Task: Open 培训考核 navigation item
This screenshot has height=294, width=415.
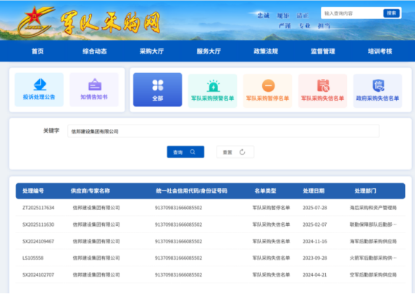Action: [x=380, y=51]
